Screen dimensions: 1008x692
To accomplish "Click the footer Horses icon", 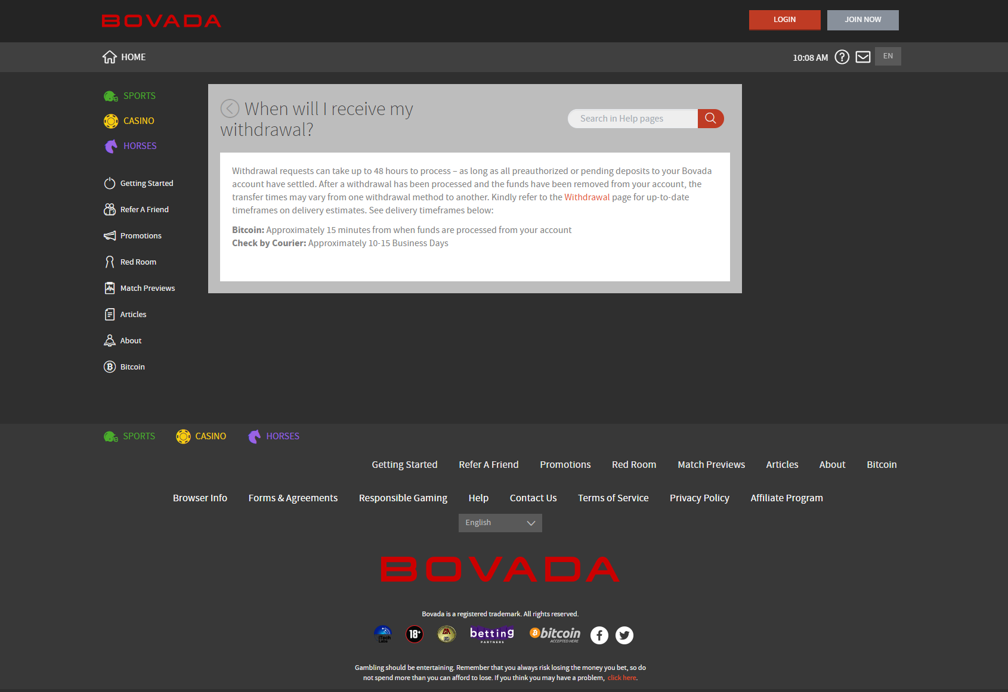I will pos(254,436).
